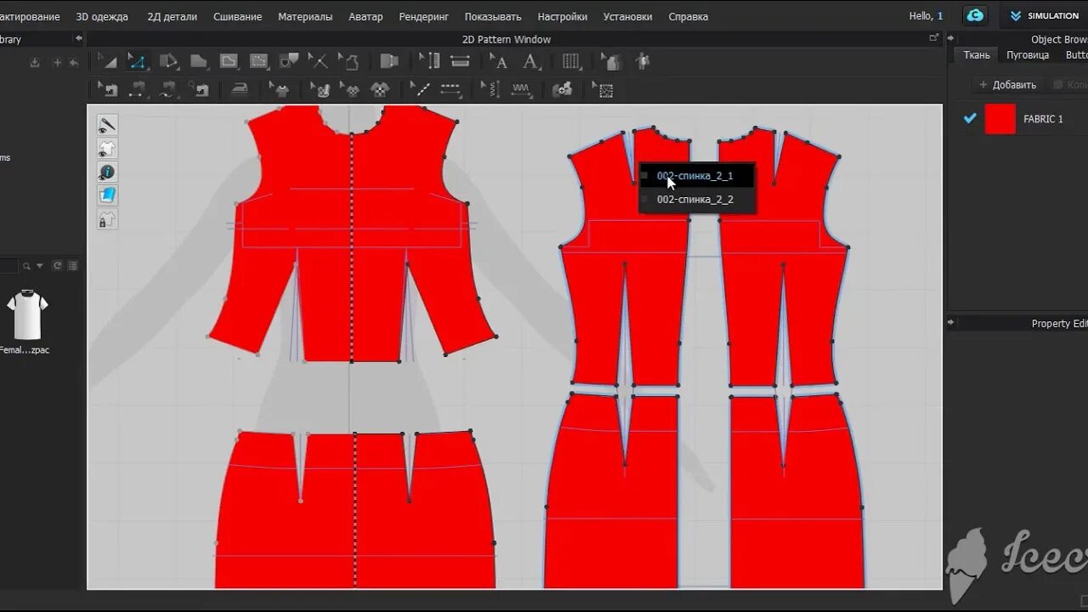Expand the Object Browser panel arrow

(x=951, y=39)
